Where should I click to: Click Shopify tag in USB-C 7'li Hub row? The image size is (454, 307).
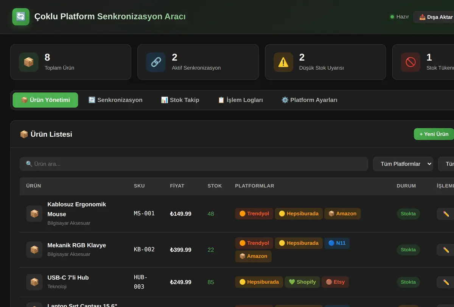pyautogui.click(x=302, y=282)
